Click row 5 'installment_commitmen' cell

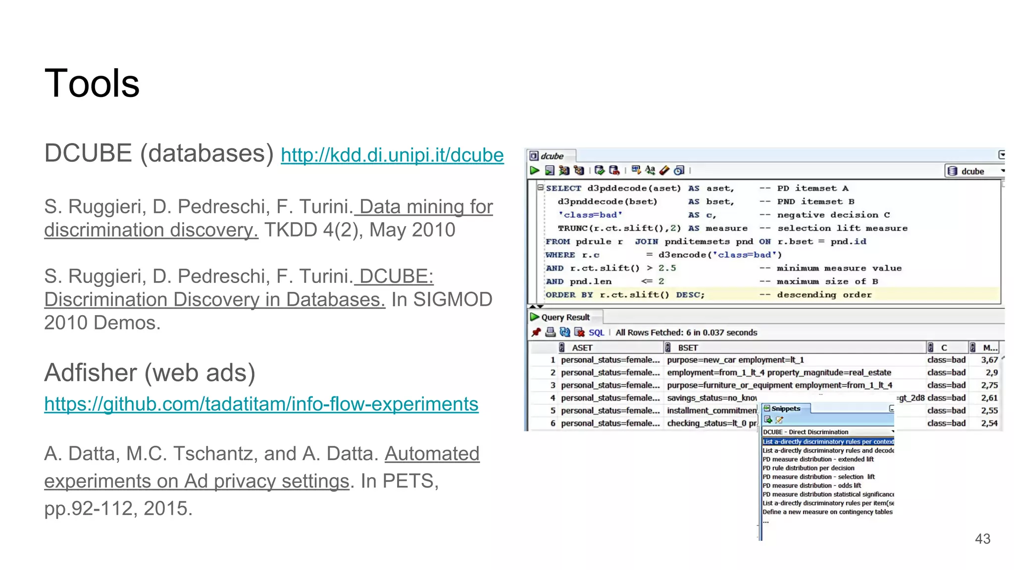point(712,411)
